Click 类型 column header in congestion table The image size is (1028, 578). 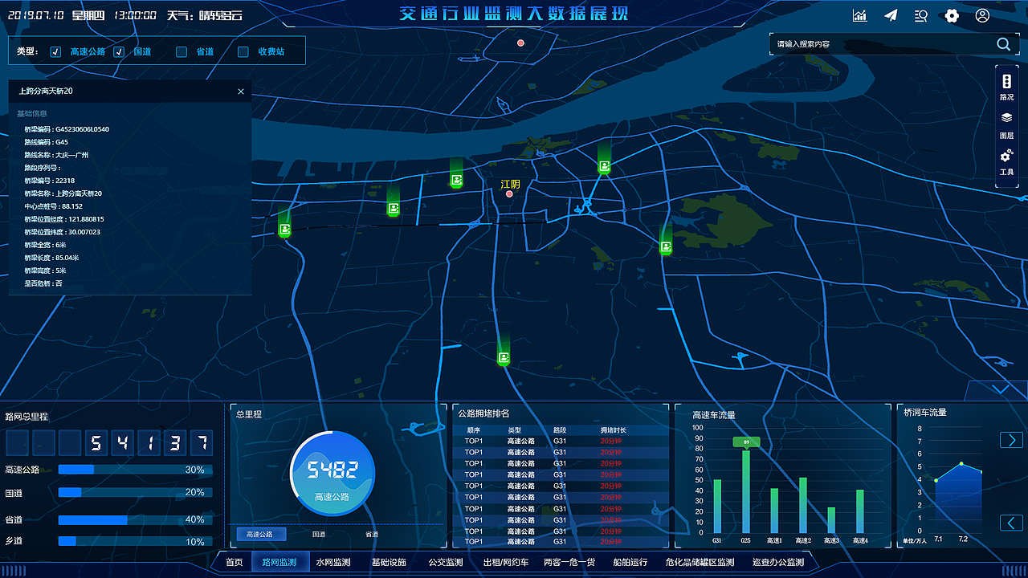click(514, 430)
